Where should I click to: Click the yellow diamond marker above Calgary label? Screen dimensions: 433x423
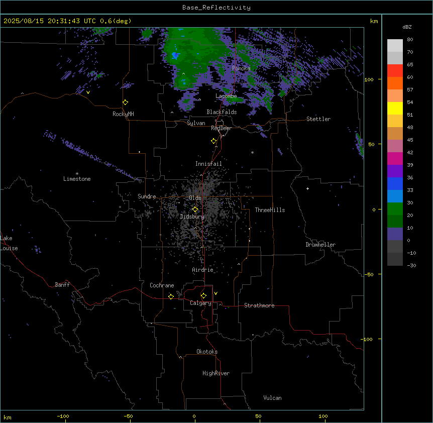203,296
